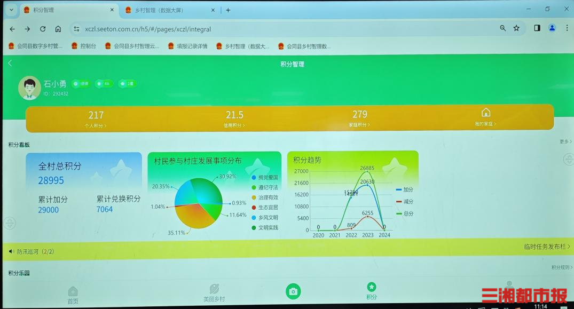Select the 积分 star icon in bottom navigation
This screenshot has height=309, width=574.
(372, 287)
